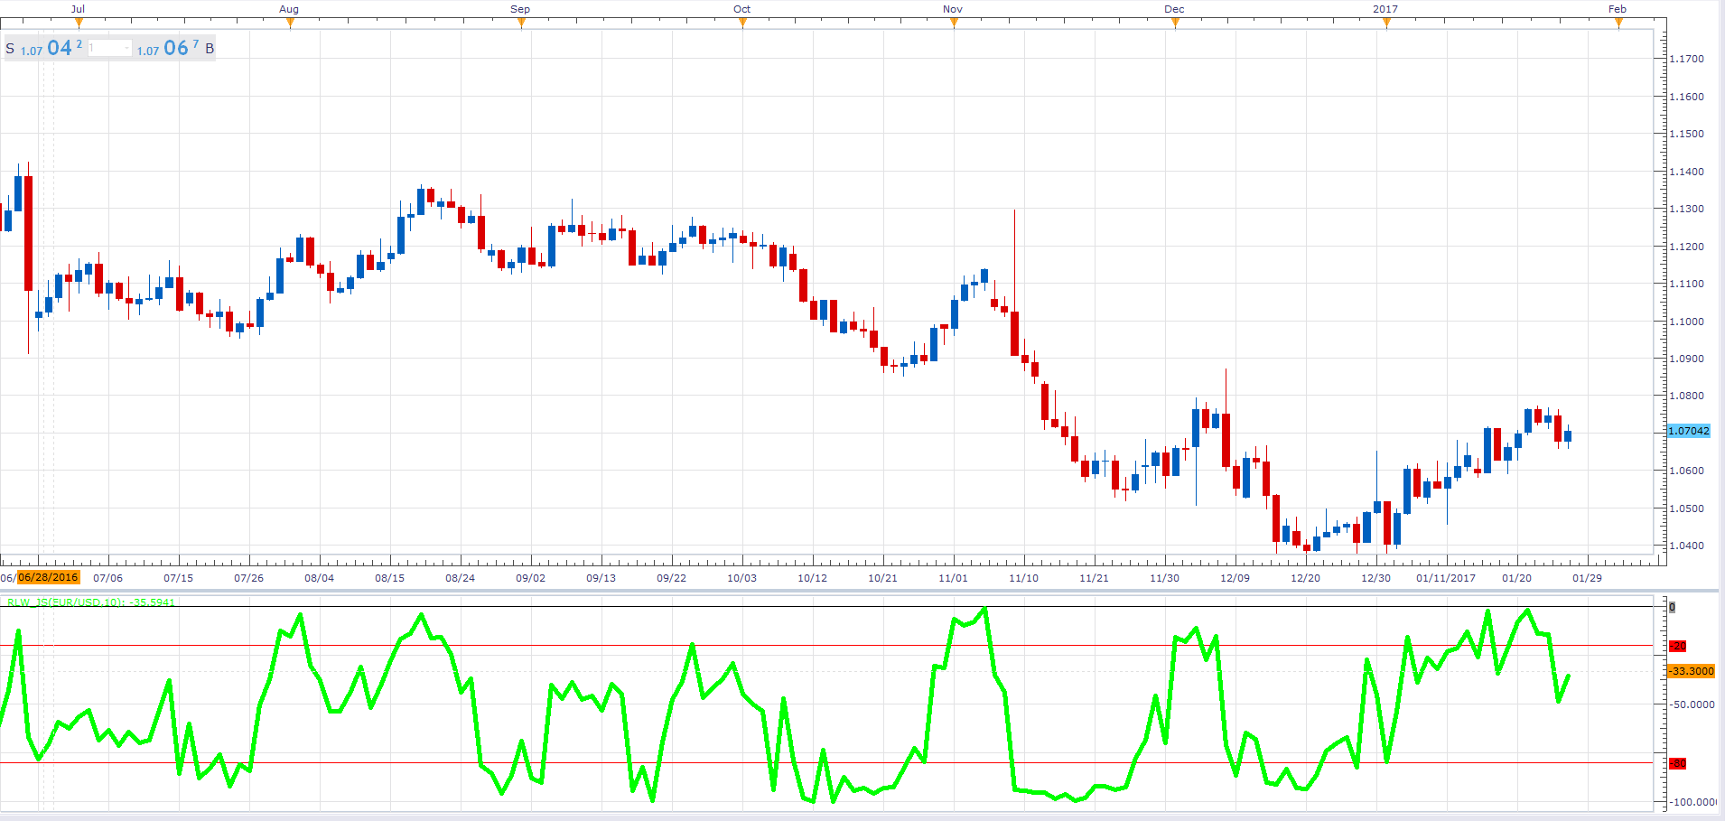This screenshot has width=1725, height=821.
Task: Click the Sell price 1.07042 button
Action: [44, 48]
